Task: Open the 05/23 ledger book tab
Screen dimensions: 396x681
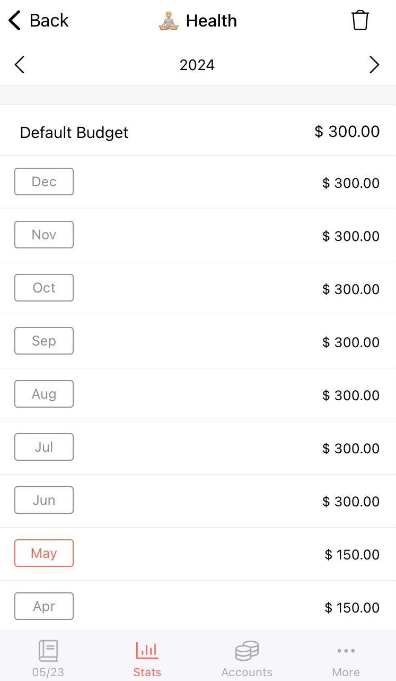Action: (48, 659)
